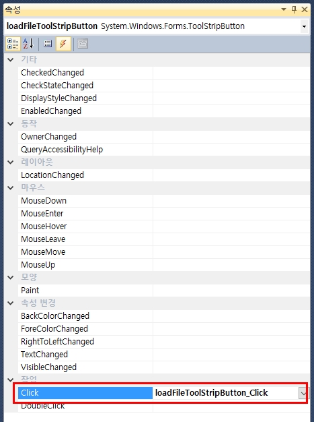Click the TextChanged value field
Viewport: 314px width, 422px height.
pyautogui.click(x=231, y=355)
